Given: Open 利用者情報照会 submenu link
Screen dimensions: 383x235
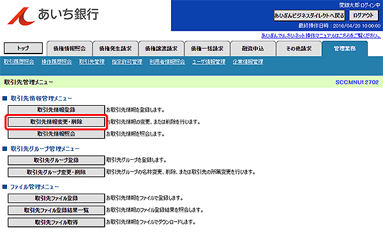Looking at the screenshot, I should click(167, 62).
